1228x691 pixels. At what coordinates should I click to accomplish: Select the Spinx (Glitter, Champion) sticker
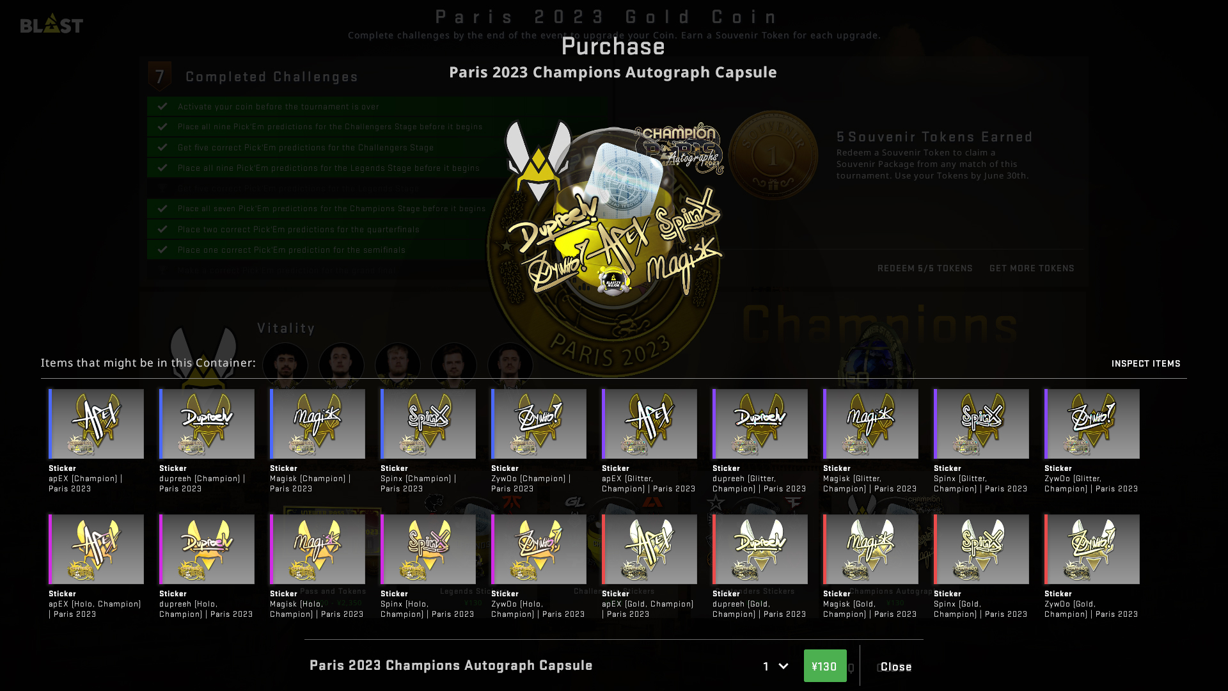pos(982,424)
